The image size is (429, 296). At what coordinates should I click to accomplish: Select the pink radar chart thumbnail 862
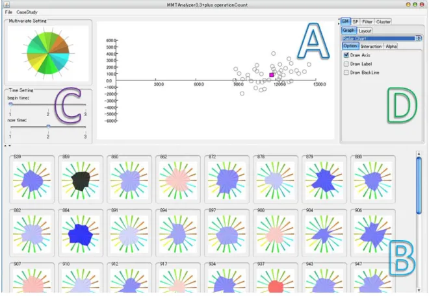point(178,180)
